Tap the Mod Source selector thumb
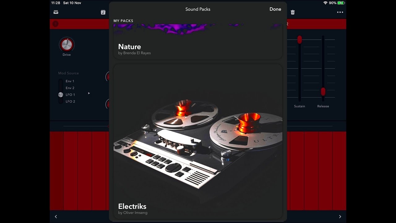Image resolution: width=396 pixels, height=223 pixels. click(x=61, y=95)
